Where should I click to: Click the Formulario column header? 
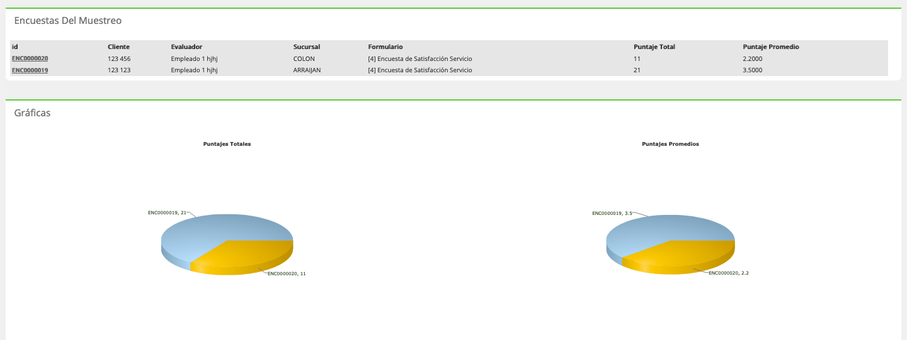tap(385, 47)
